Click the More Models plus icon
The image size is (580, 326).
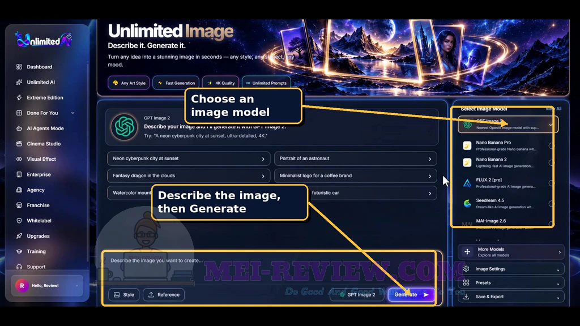(x=467, y=252)
